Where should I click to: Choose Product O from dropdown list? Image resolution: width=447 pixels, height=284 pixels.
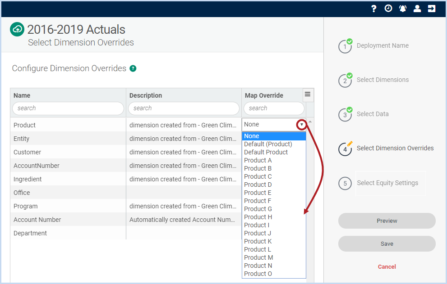[x=274, y=274]
